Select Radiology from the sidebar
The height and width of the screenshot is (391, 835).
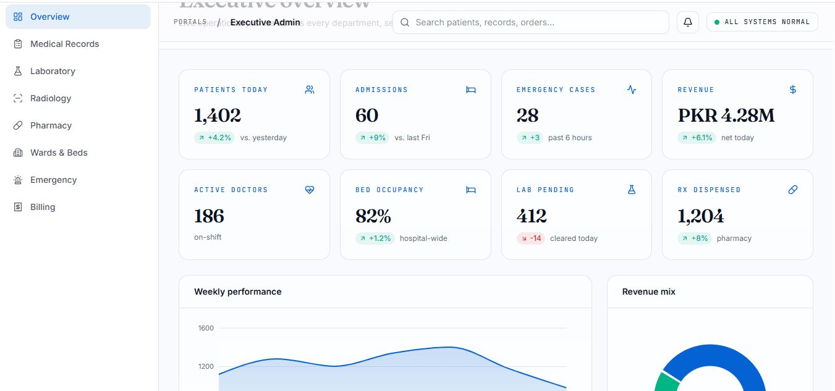[78, 98]
